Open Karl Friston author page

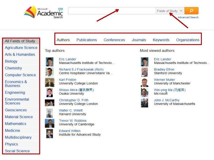(x=67, y=80)
